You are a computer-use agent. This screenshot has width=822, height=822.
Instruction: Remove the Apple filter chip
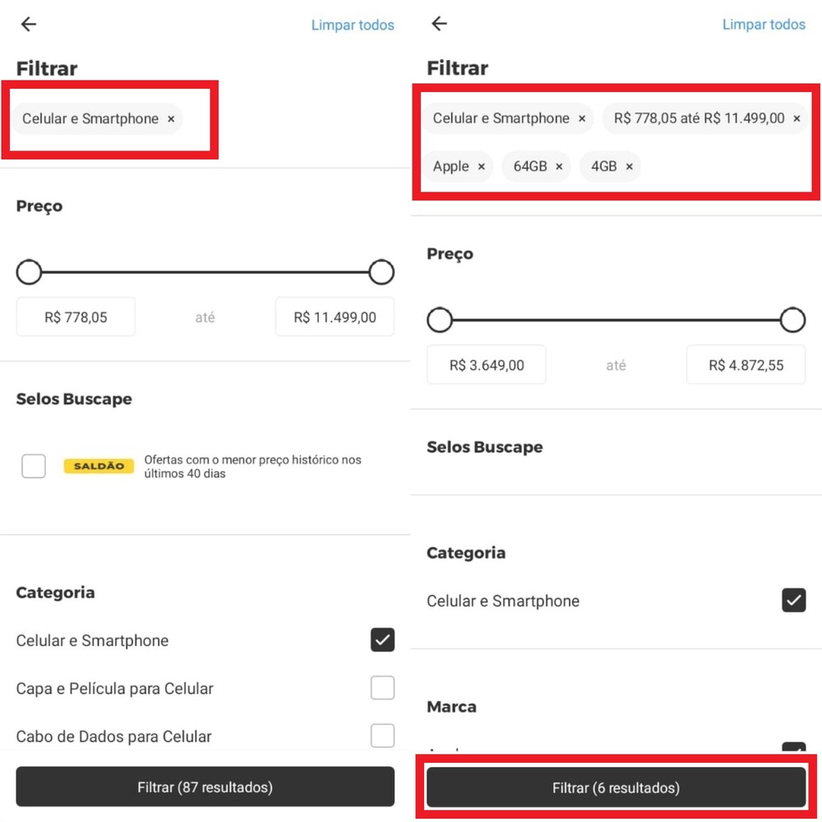(x=483, y=166)
